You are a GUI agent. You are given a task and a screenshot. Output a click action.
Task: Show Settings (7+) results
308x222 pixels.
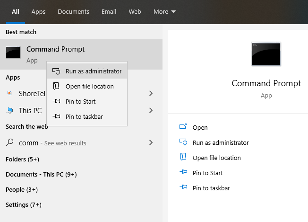coord(24,204)
